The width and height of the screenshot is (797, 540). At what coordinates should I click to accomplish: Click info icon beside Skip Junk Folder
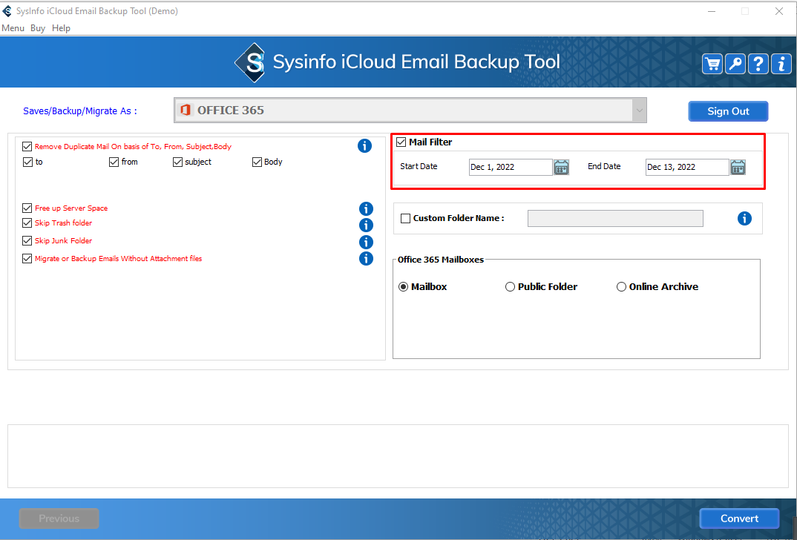[x=365, y=243]
